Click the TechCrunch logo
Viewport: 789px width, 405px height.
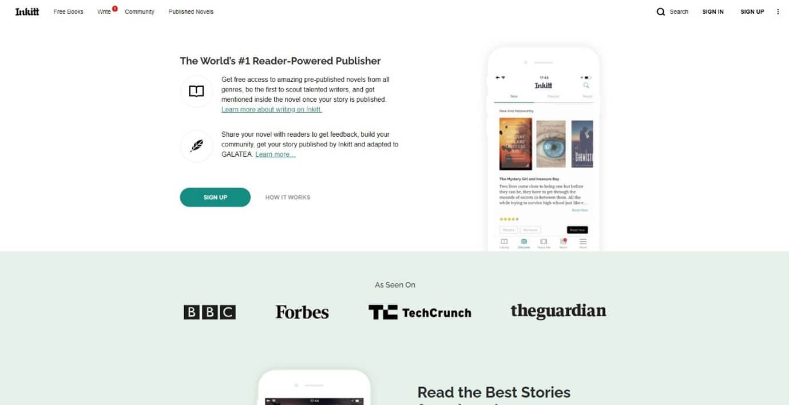point(420,312)
